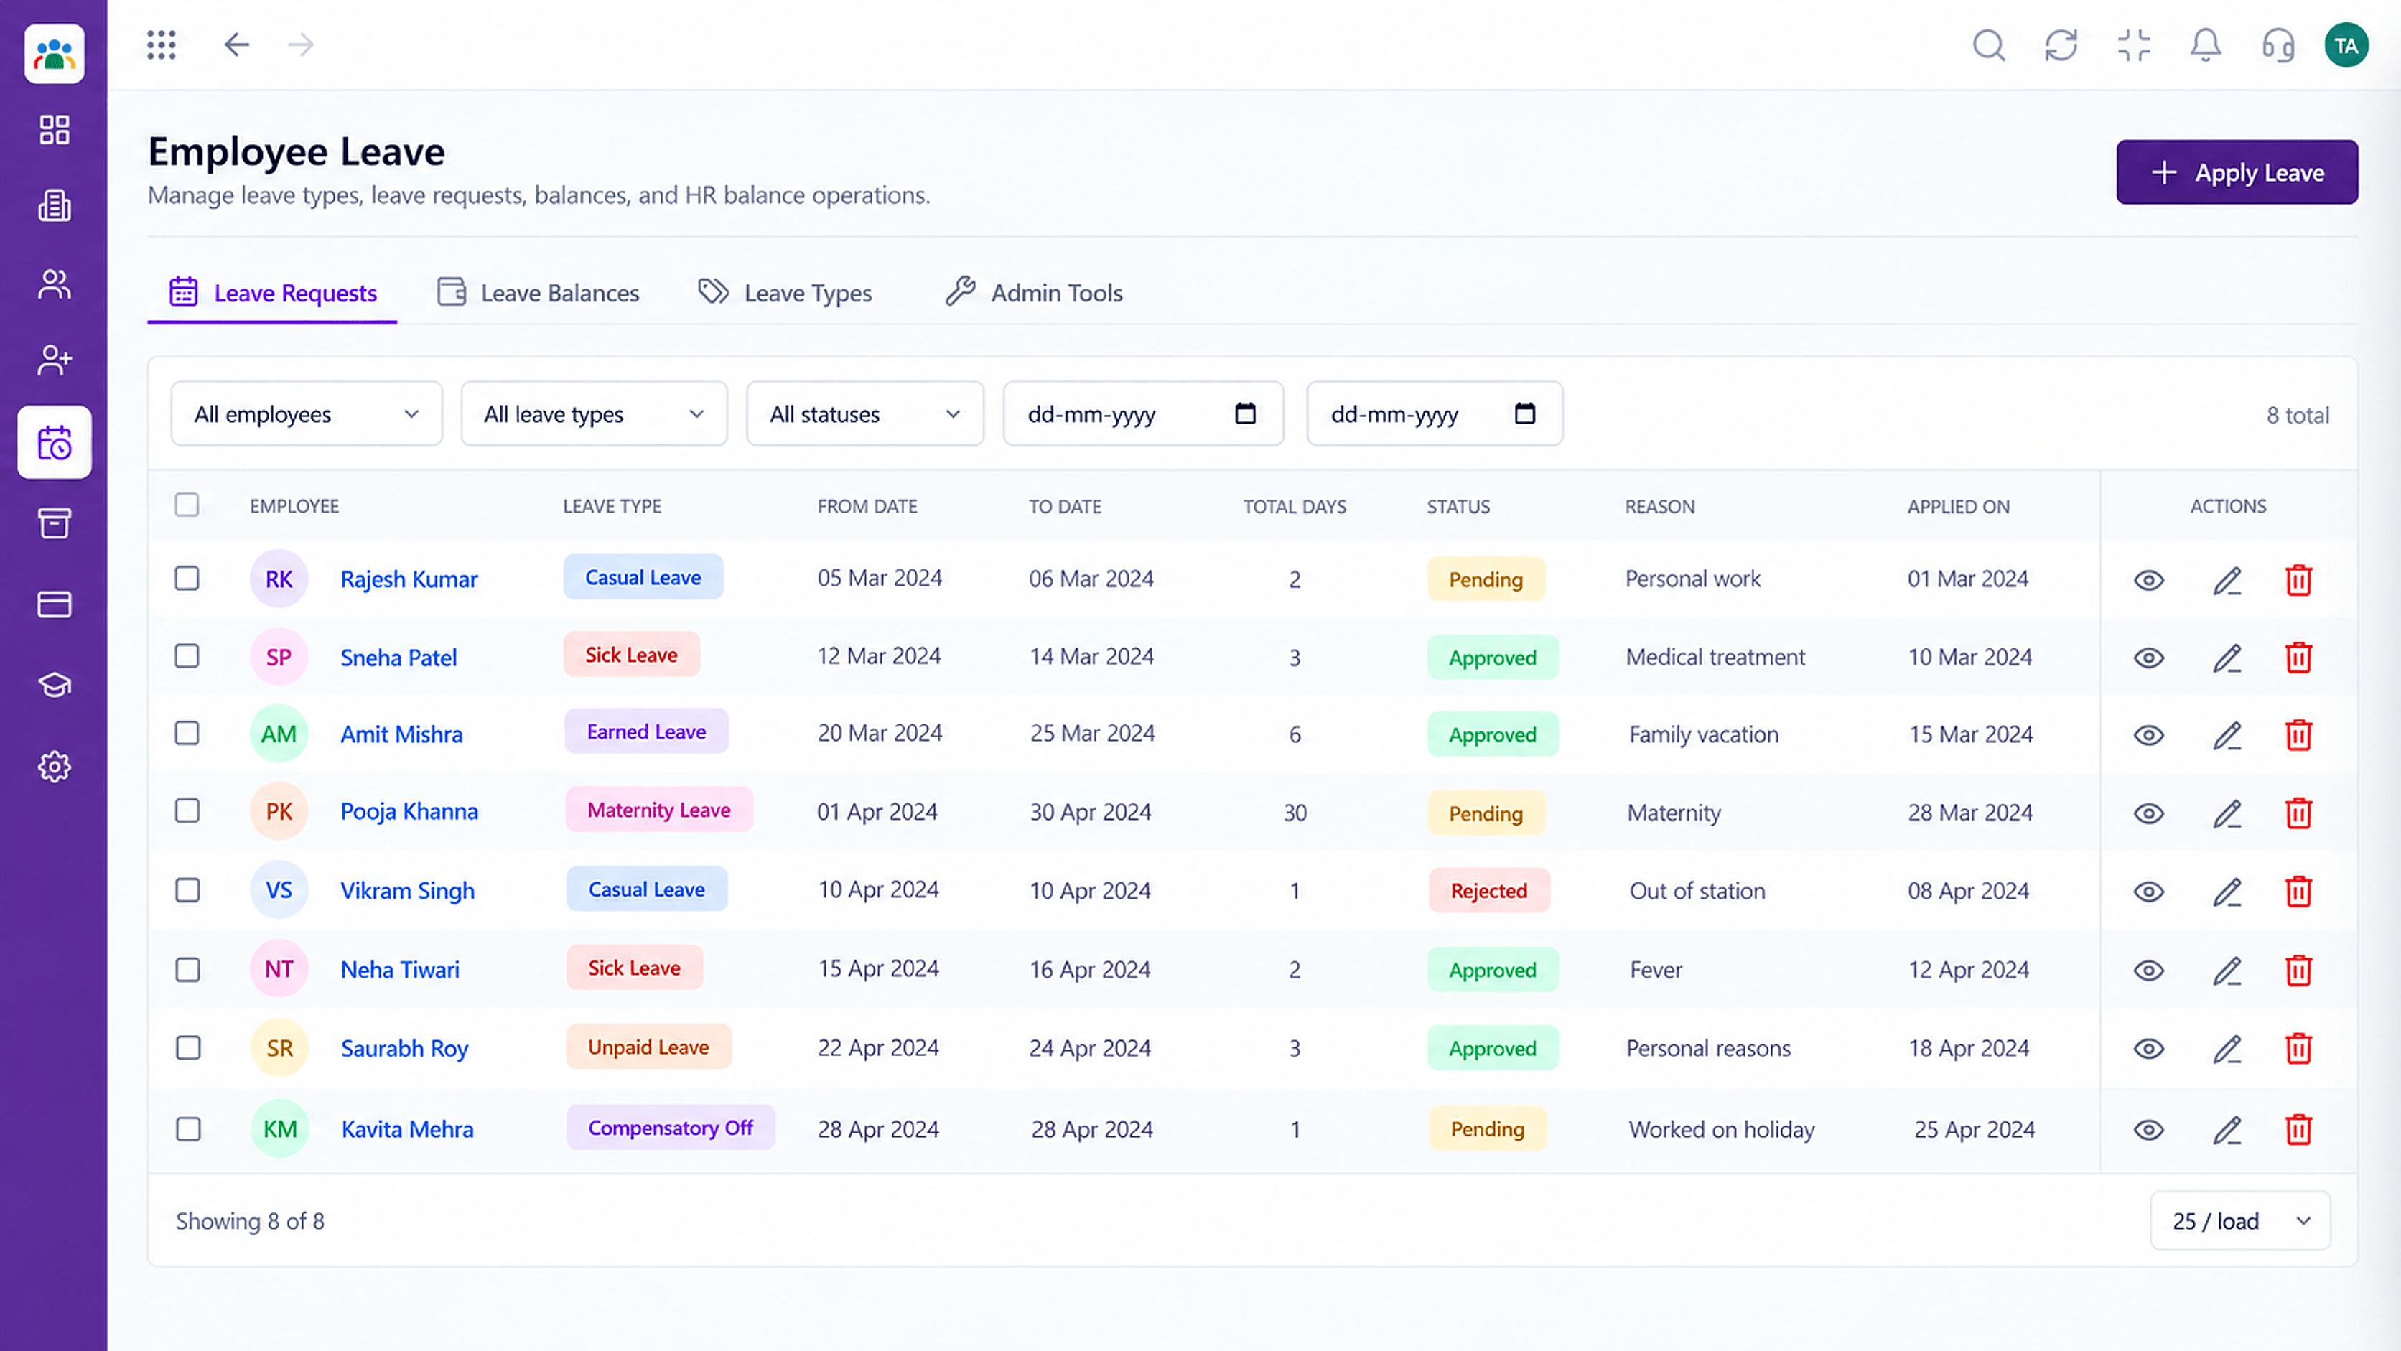Open the employees people icon in sidebar

click(x=54, y=284)
